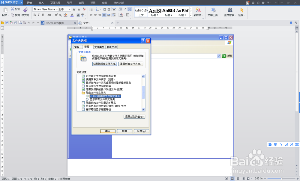This screenshot has height=181, width=300.
Task: Click the New Style (新样式) icon
Action: point(198,10)
